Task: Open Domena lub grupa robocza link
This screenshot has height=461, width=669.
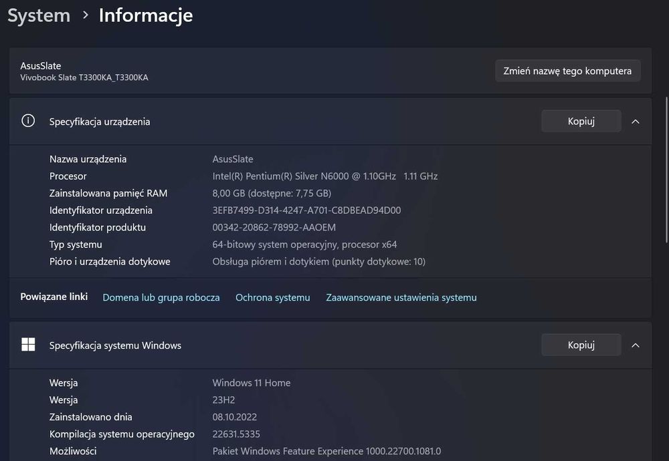Action: [x=161, y=297]
